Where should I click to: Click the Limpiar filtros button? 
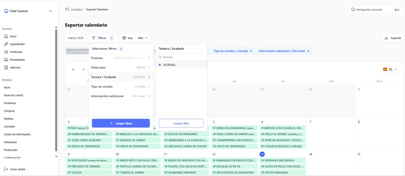[x=121, y=123]
